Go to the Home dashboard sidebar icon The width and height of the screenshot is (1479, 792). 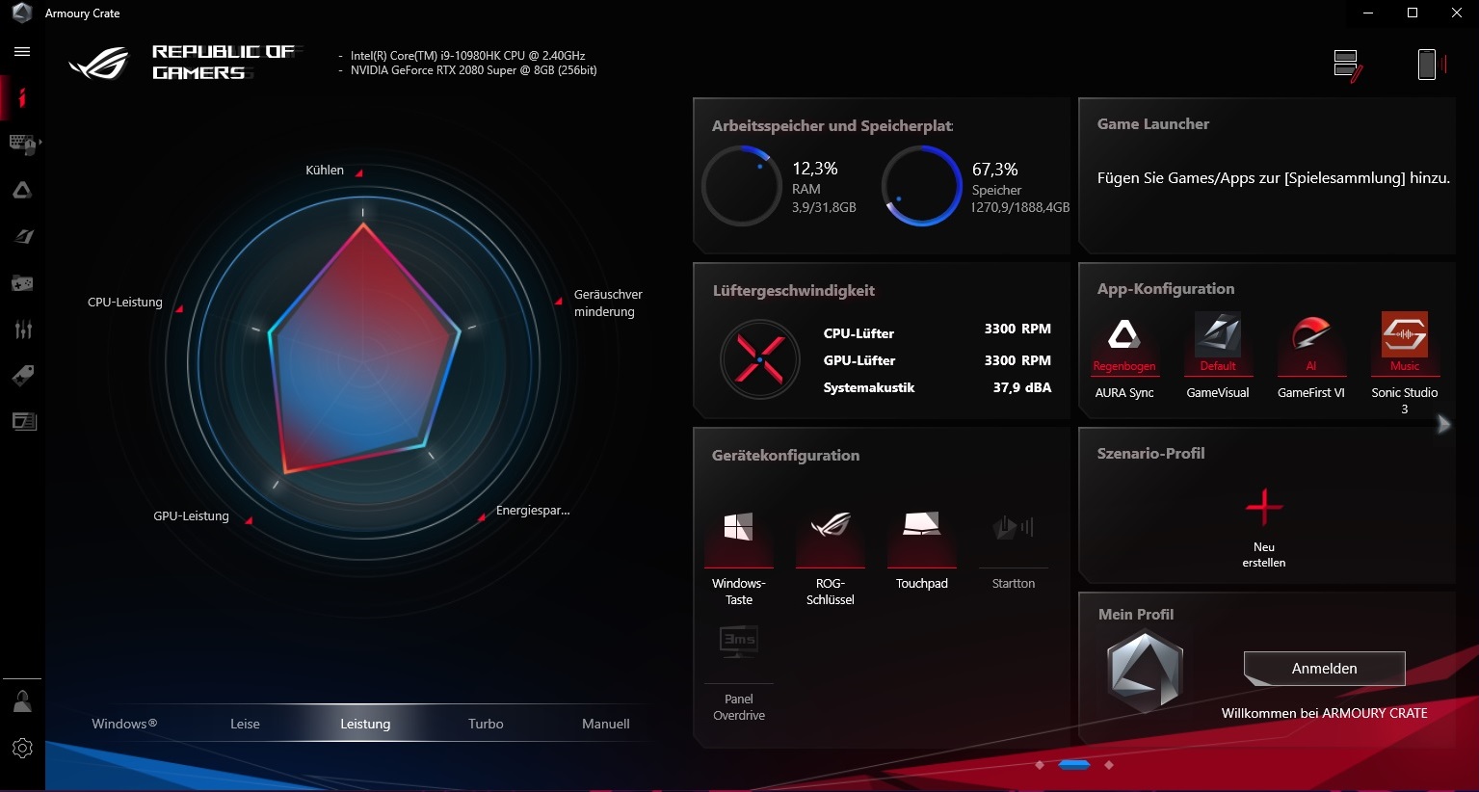click(x=22, y=97)
